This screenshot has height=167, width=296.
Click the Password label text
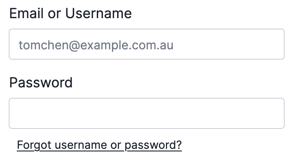tap(41, 83)
